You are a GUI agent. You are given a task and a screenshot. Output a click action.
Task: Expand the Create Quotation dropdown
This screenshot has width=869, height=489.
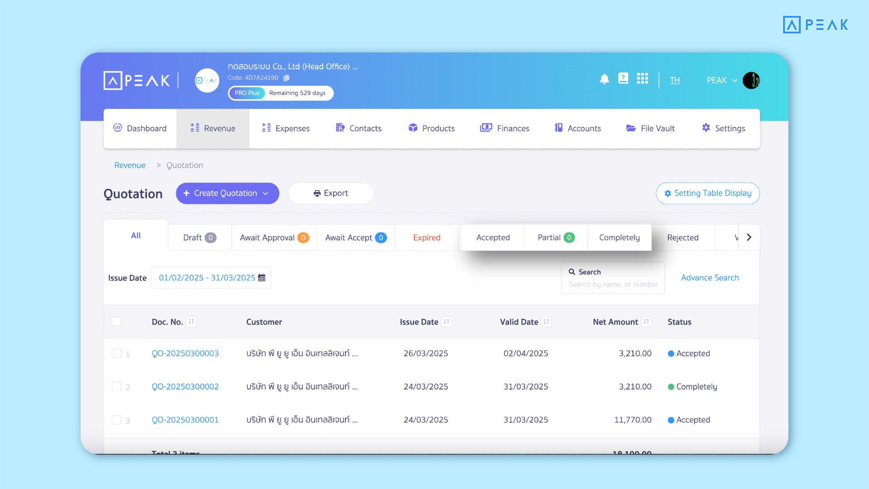[265, 193]
